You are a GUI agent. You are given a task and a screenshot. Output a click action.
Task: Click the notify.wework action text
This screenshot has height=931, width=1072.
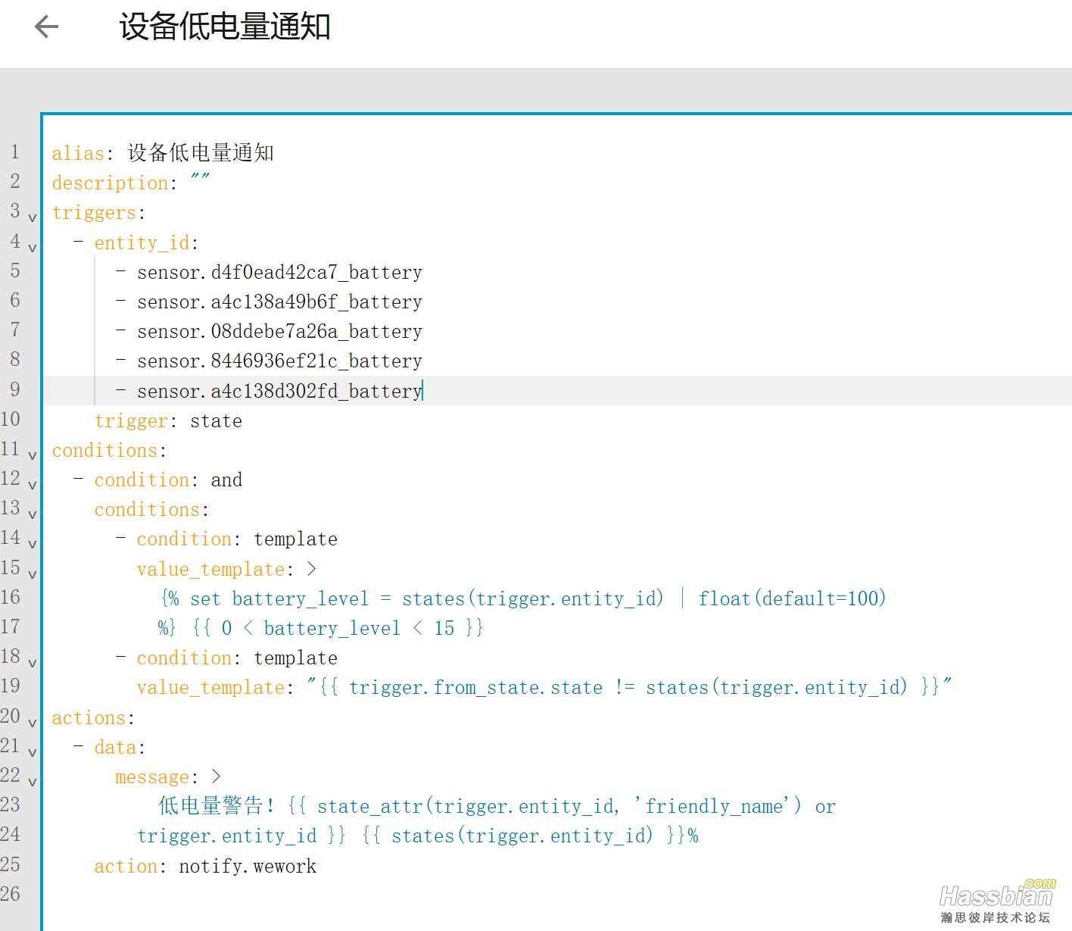click(248, 867)
